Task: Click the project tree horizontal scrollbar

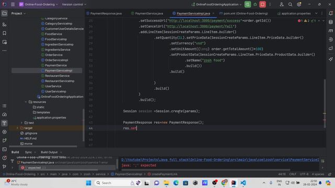Action: [43, 146]
